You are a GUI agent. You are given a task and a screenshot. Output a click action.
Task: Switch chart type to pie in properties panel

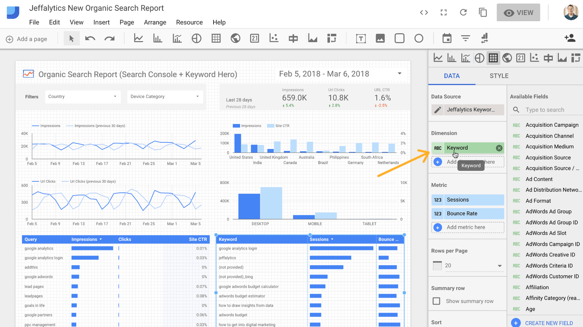[480, 58]
